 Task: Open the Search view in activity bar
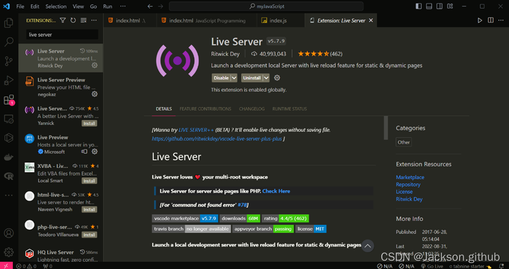[9, 42]
